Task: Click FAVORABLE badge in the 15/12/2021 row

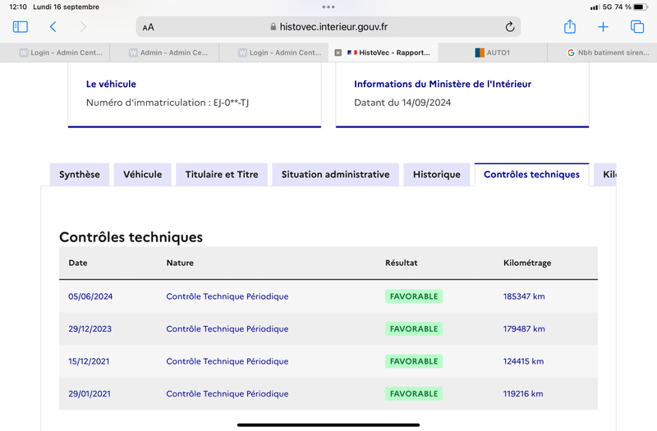Action: 414,361
